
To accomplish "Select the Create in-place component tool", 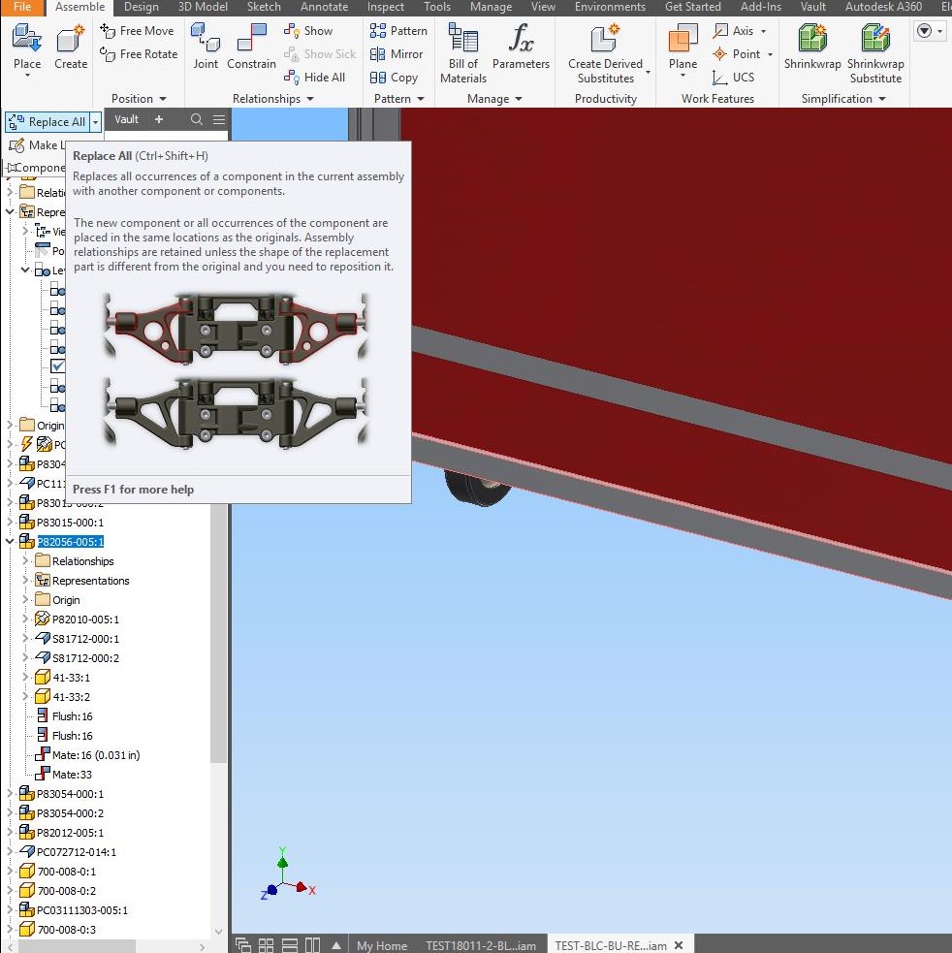I will (x=70, y=44).
